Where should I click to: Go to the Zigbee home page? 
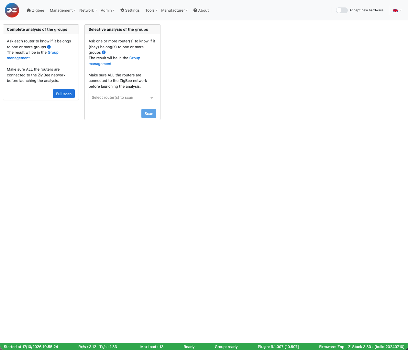(35, 10)
